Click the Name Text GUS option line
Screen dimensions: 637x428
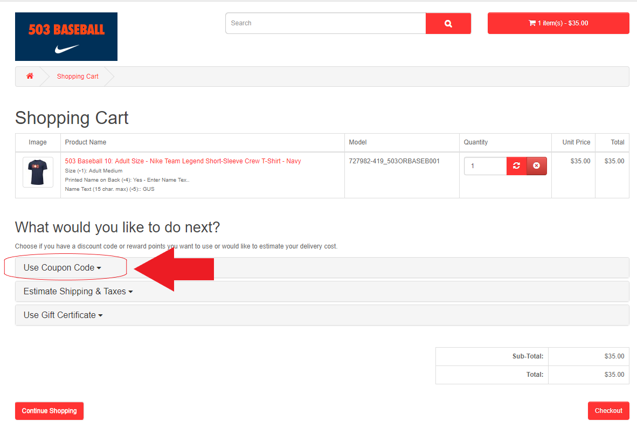(x=110, y=189)
